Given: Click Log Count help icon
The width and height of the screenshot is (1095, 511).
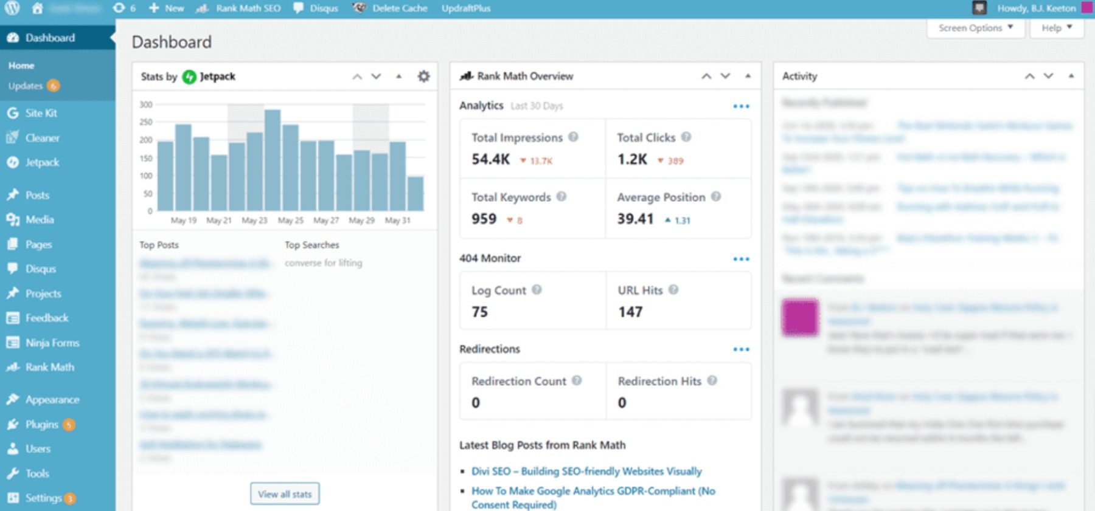Looking at the screenshot, I should click(x=537, y=290).
